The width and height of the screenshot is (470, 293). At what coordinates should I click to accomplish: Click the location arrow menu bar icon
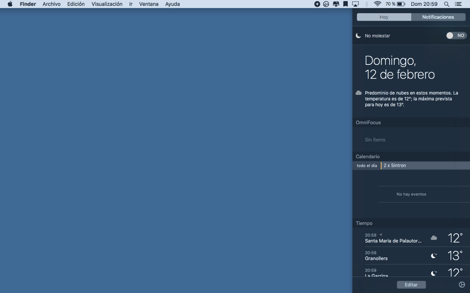tap(317, 4)
